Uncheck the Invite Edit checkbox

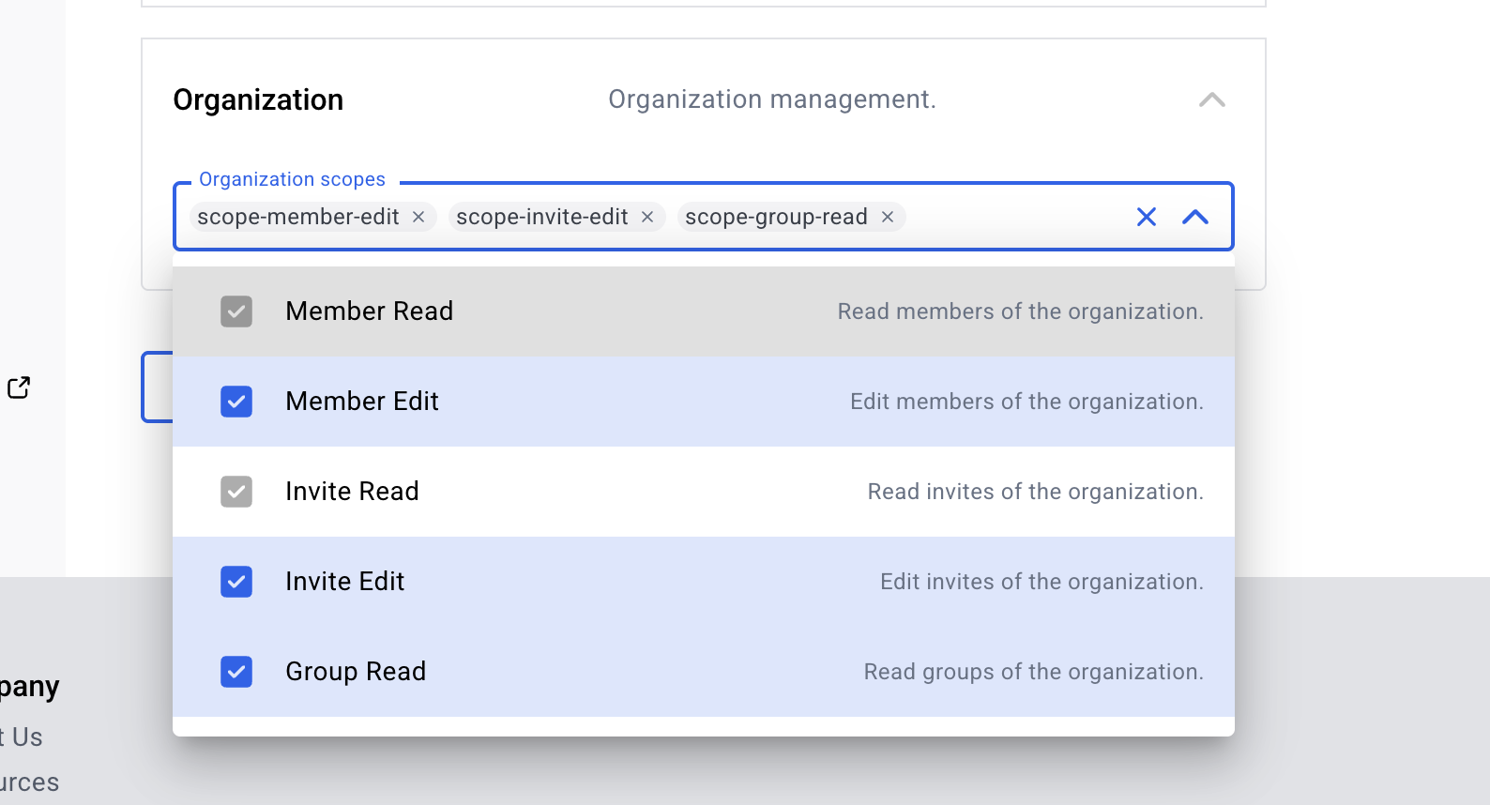[236, 582]
